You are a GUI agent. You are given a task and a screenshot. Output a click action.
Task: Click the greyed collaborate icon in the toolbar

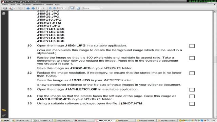[20, 8]
